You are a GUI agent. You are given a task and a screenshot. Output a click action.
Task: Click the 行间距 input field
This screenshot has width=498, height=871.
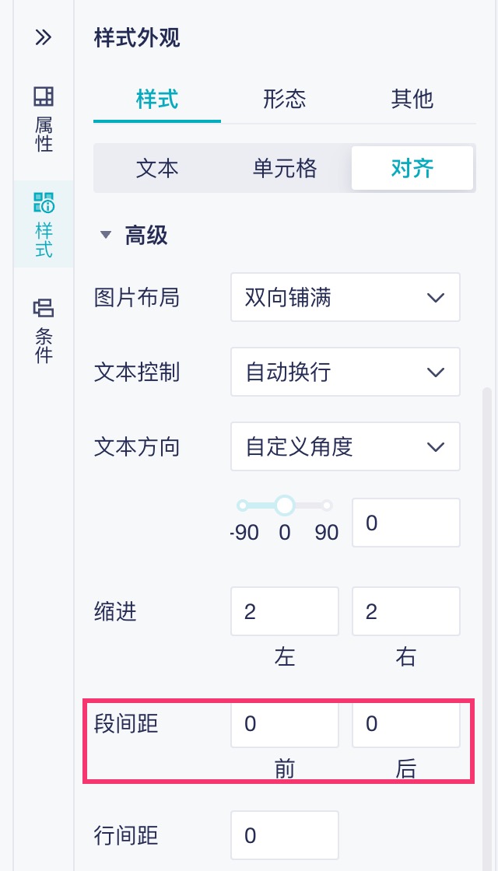tap(284, 835)
